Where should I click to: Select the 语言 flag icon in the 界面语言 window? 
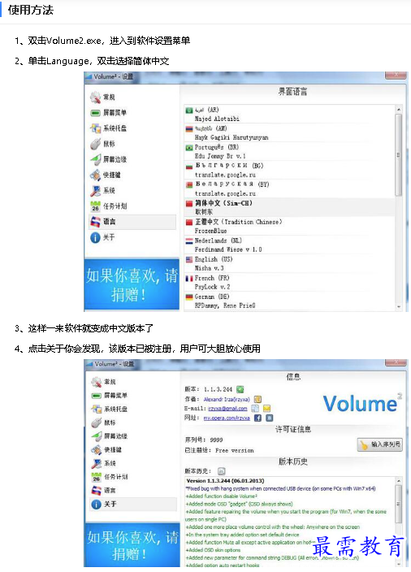tap(95, 222)
